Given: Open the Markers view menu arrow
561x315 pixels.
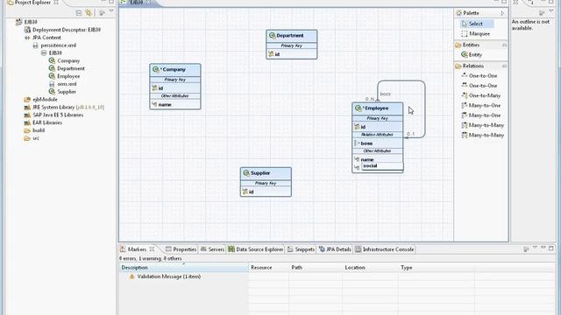Looking at the screenshot, I should tap(536, 248).
